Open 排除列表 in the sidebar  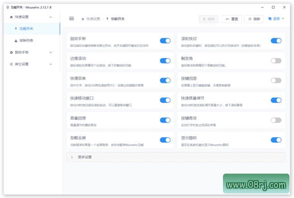point(32,41)
